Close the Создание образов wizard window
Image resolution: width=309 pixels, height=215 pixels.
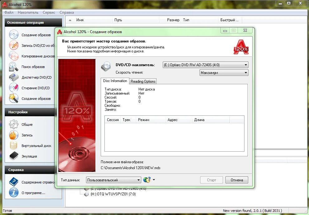coord(245,30)
